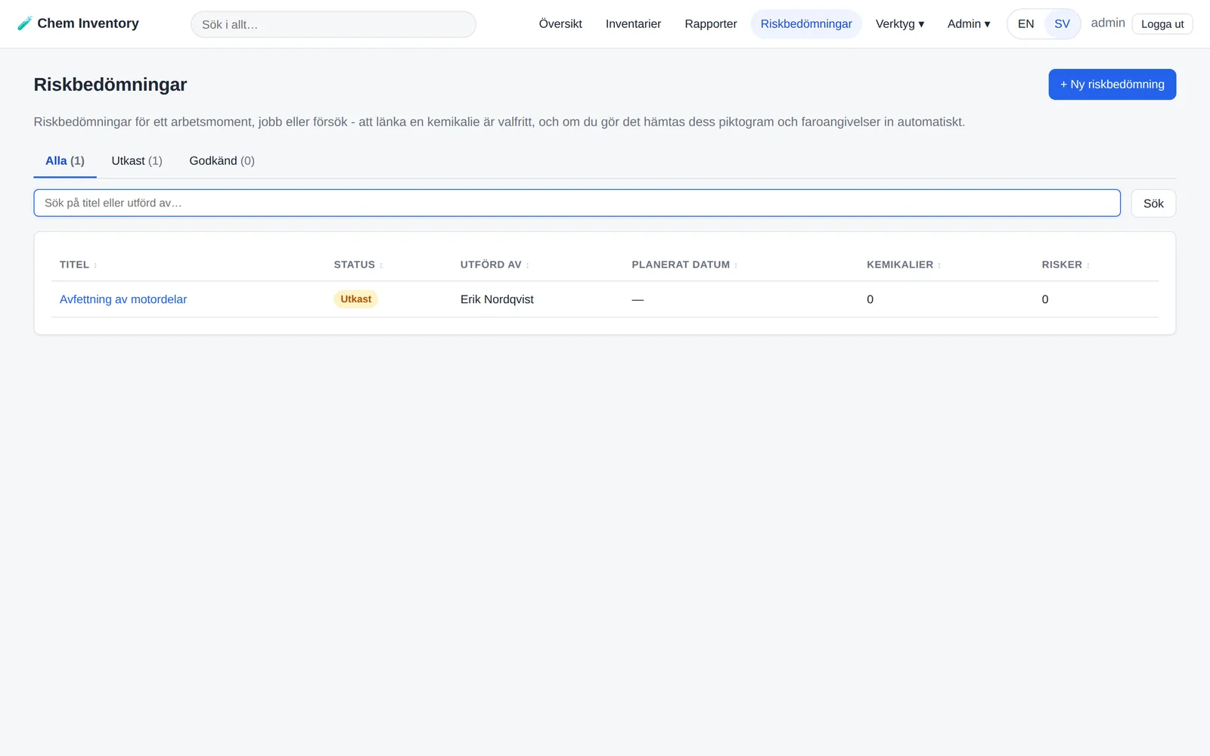Viewport: 1210px width, 756px height.
Task: Create a new riskbedömning with the blue button
Action: (1112, 84)
